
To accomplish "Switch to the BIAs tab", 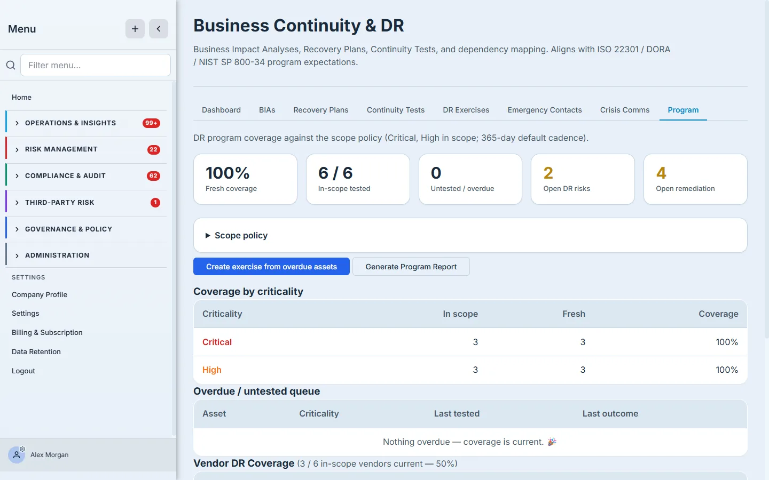I will click(267, 110).
